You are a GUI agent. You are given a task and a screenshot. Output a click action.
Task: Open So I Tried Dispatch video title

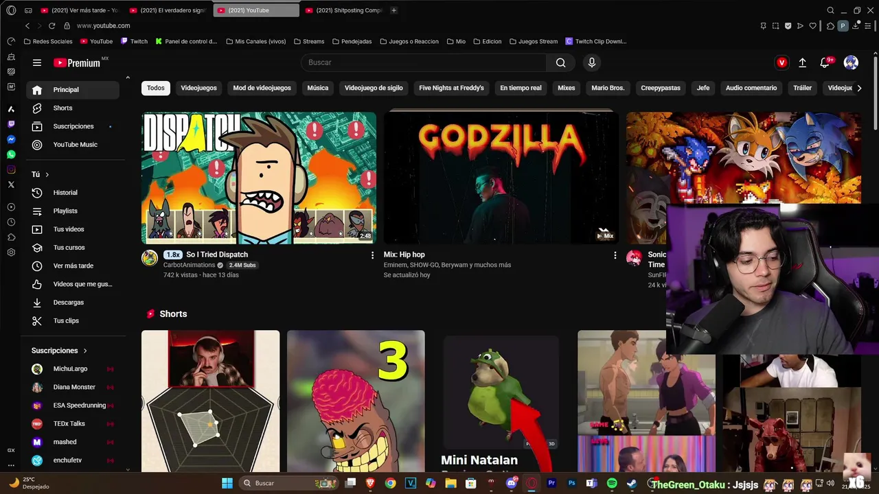[217, 255]
